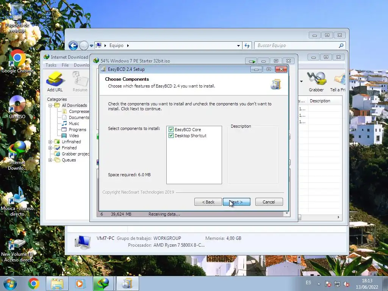Click the Internet Download Manager taskbar icon
The height and width of the screenshot is (291, 388).
[x=103, y=283]
